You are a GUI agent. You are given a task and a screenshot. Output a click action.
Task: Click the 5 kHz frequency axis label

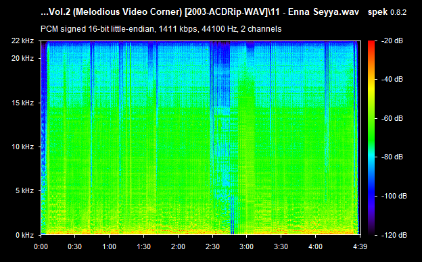pyautogui.click(x=24, y=191)
